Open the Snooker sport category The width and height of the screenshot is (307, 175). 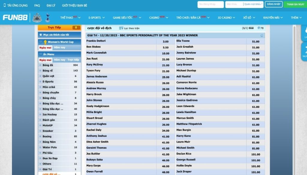point(59,131)
